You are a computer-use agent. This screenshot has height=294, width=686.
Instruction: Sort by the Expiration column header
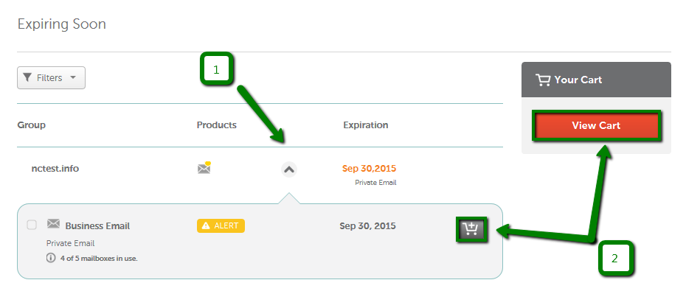(x=366, y=125)
